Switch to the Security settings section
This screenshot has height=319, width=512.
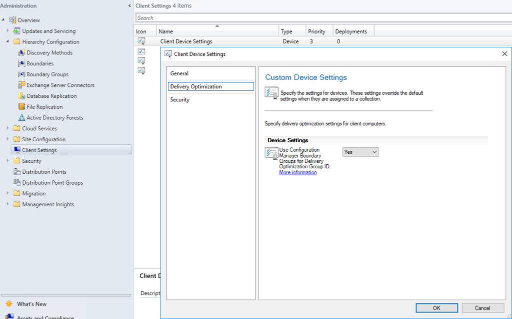point(180,100)
